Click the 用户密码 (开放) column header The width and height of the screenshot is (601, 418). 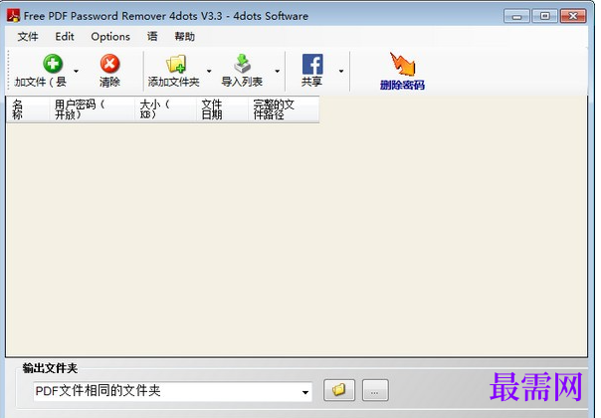pyautogui.click(x=92, y=109)
